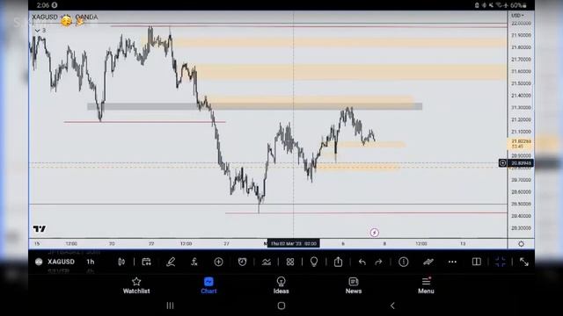Image resolution: width=563 pixels, height=316 pixels.
Task: Collapse the indicator legend chevron
Action: pos(37,31)
